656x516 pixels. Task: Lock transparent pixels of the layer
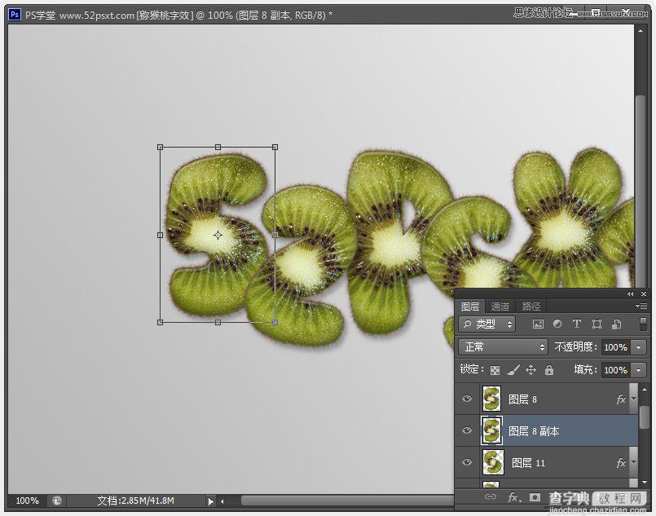[495, 370]
